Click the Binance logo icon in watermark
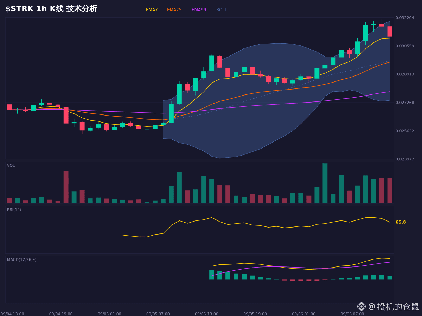Screen dimensions: 422x316 [x=362, y=307]
